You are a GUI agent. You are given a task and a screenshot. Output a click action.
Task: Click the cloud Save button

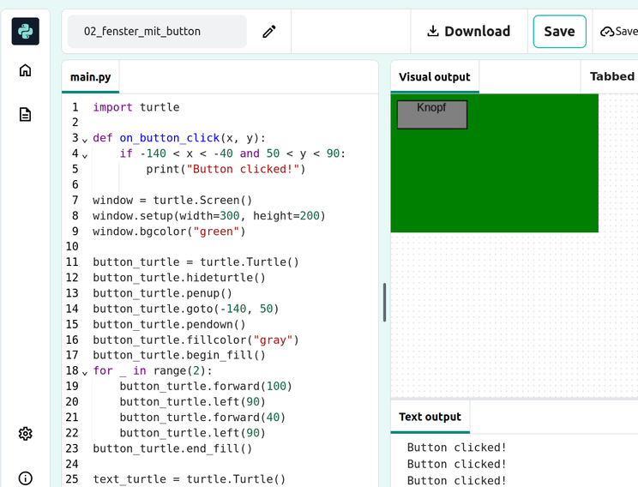click(x=618, y=32)
